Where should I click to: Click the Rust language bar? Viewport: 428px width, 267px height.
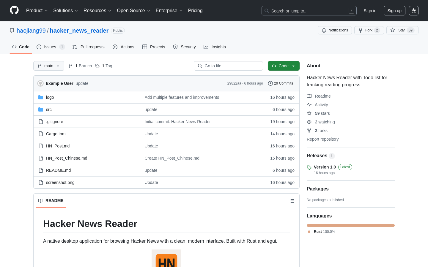[x=351, y=225]
